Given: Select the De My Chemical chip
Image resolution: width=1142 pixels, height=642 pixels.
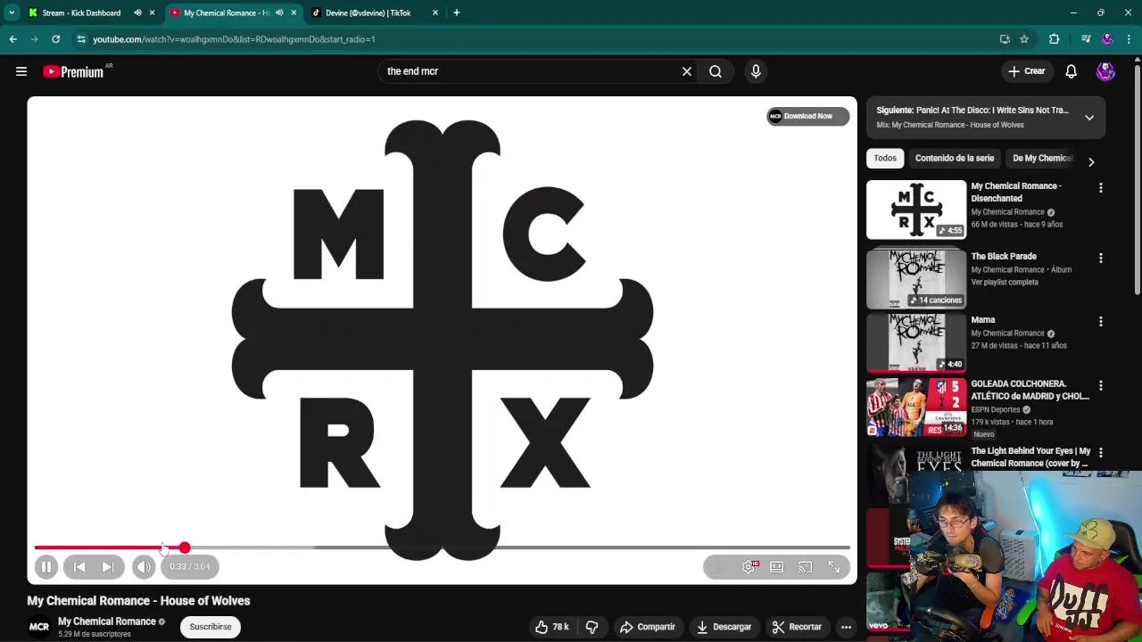Looking at the screenshot, I should 1041,159.
